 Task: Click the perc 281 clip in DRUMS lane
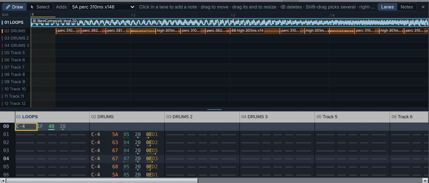118,31
